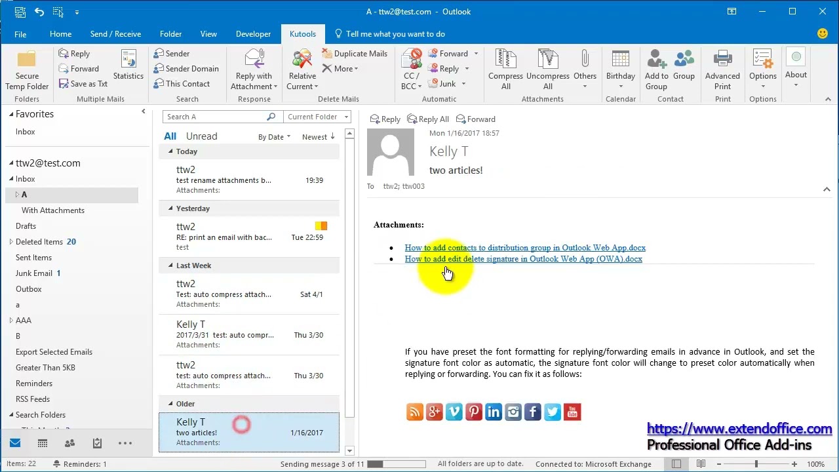Click Tell me what you want to do

point(389,34)
